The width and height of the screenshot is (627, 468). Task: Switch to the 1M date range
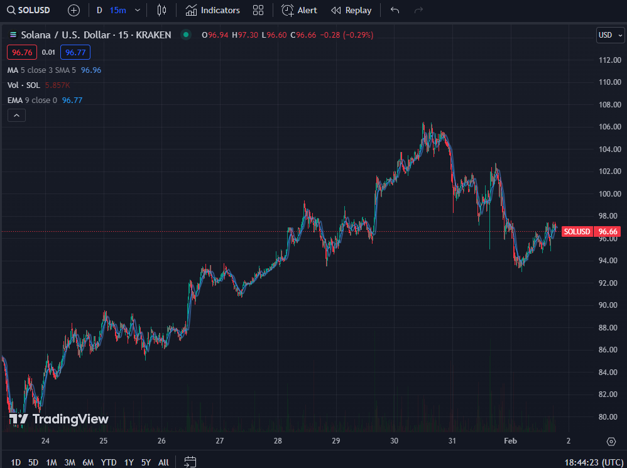coord(51,462)
